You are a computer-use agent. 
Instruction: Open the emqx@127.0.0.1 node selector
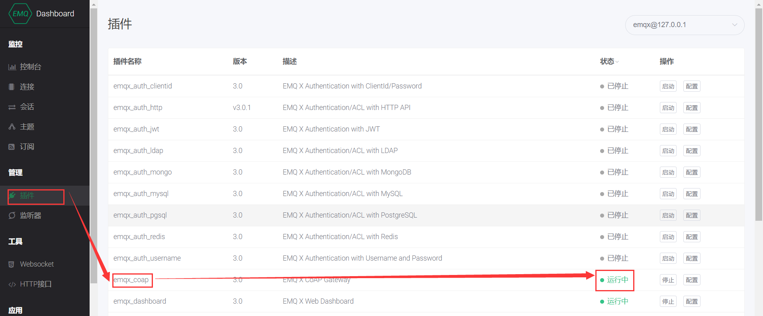pos(684,25)
